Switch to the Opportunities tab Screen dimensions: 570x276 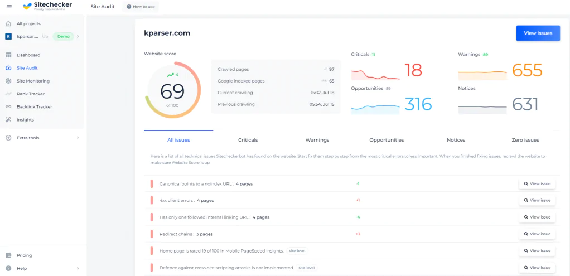coord(387,140)
